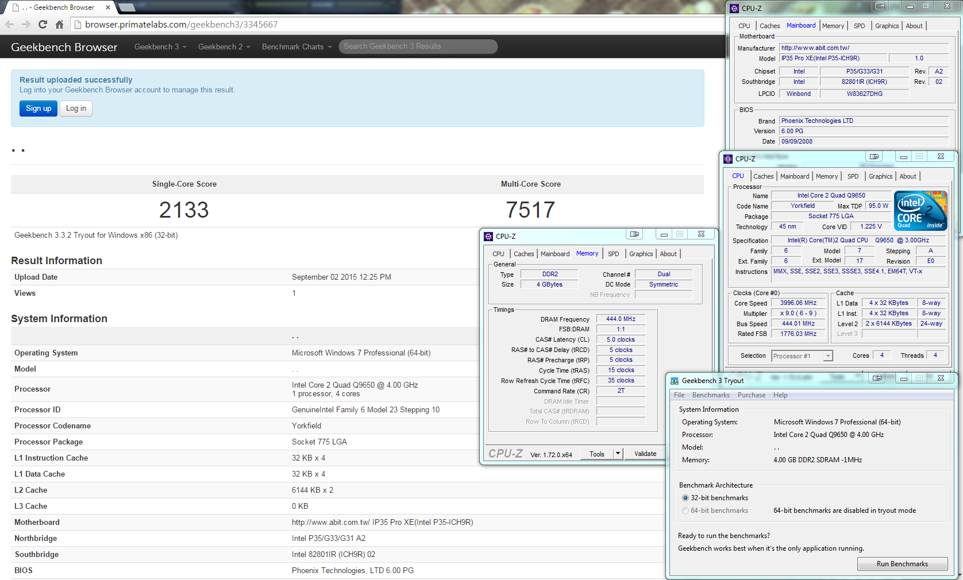The image size is (963, 580).
Task: Focus the Search Geekbench 3 Results field
Action: (418, 47)
